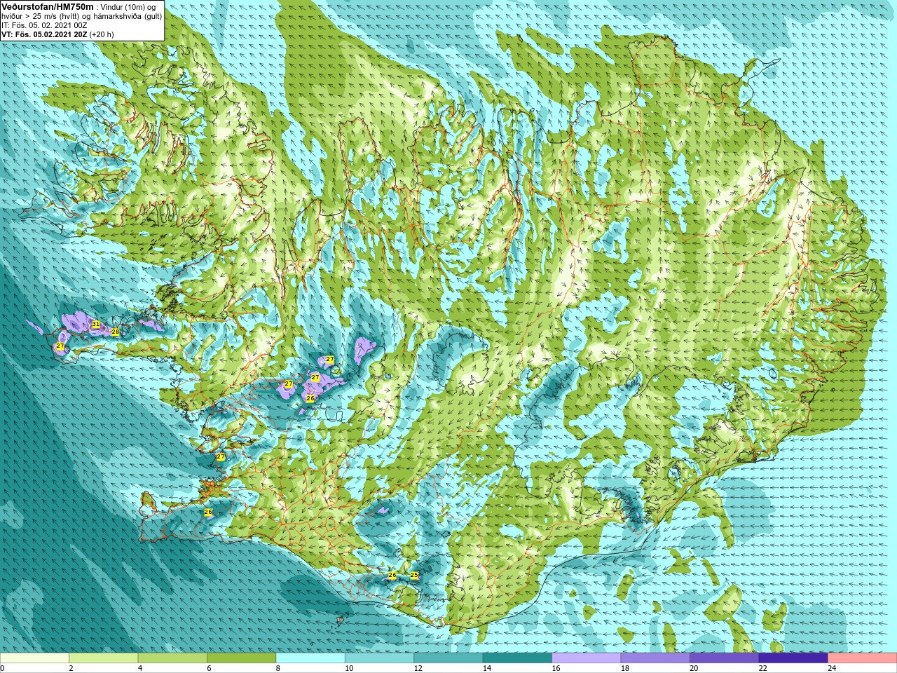The image size is (897, 673).
Task: Click the medium green 4–6 m/s legend swatch
Action: [x=172, y=658]
